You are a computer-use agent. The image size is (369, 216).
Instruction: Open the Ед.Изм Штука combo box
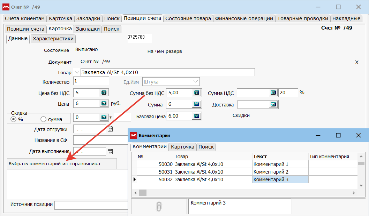pyautogui.click(x=171, y=82)
